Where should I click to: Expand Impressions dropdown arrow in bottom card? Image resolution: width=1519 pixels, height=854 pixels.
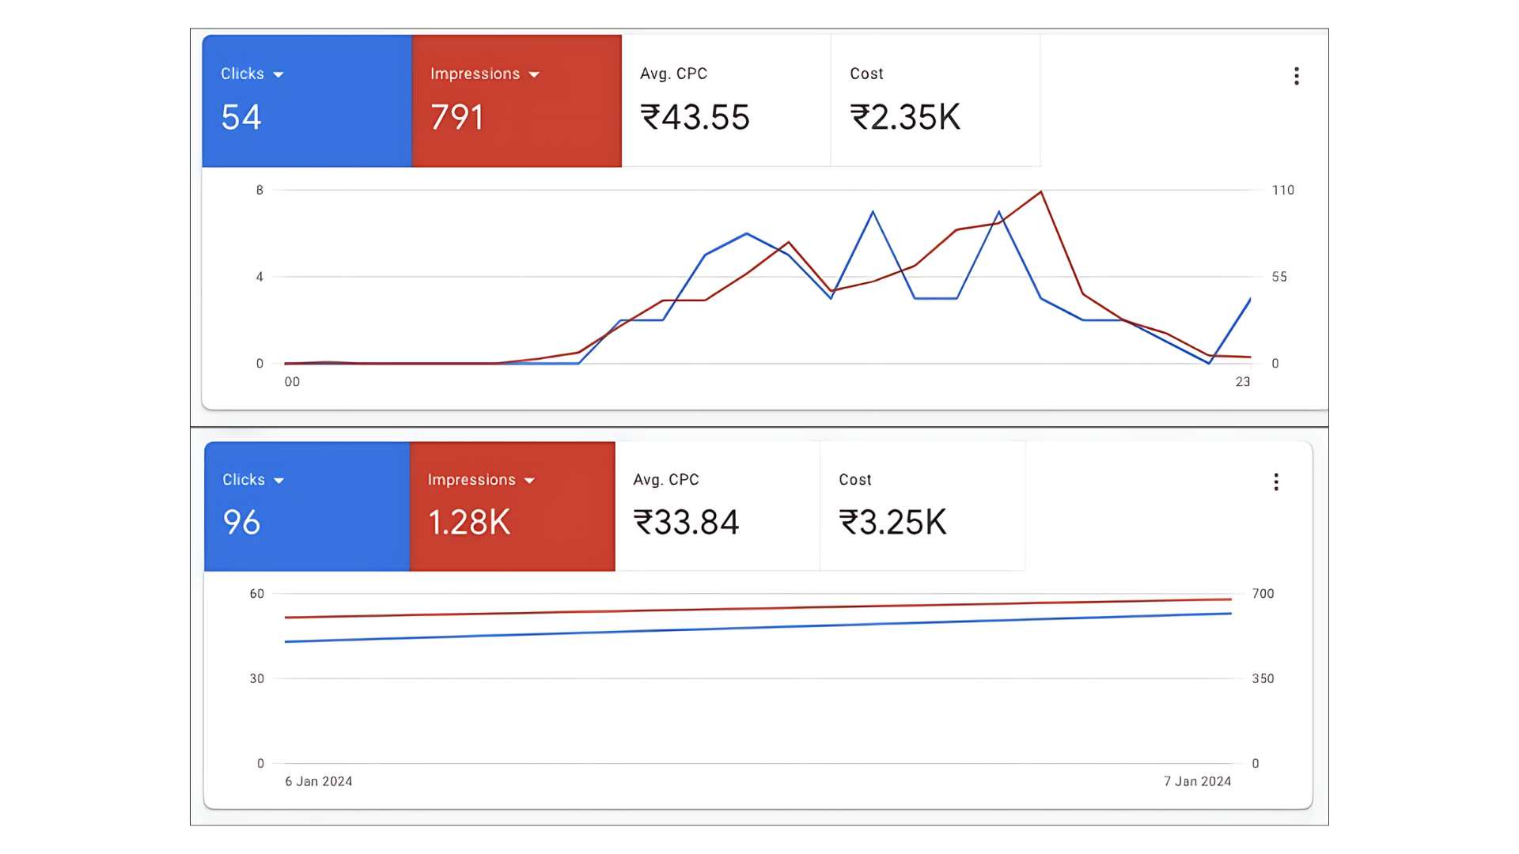529,481
